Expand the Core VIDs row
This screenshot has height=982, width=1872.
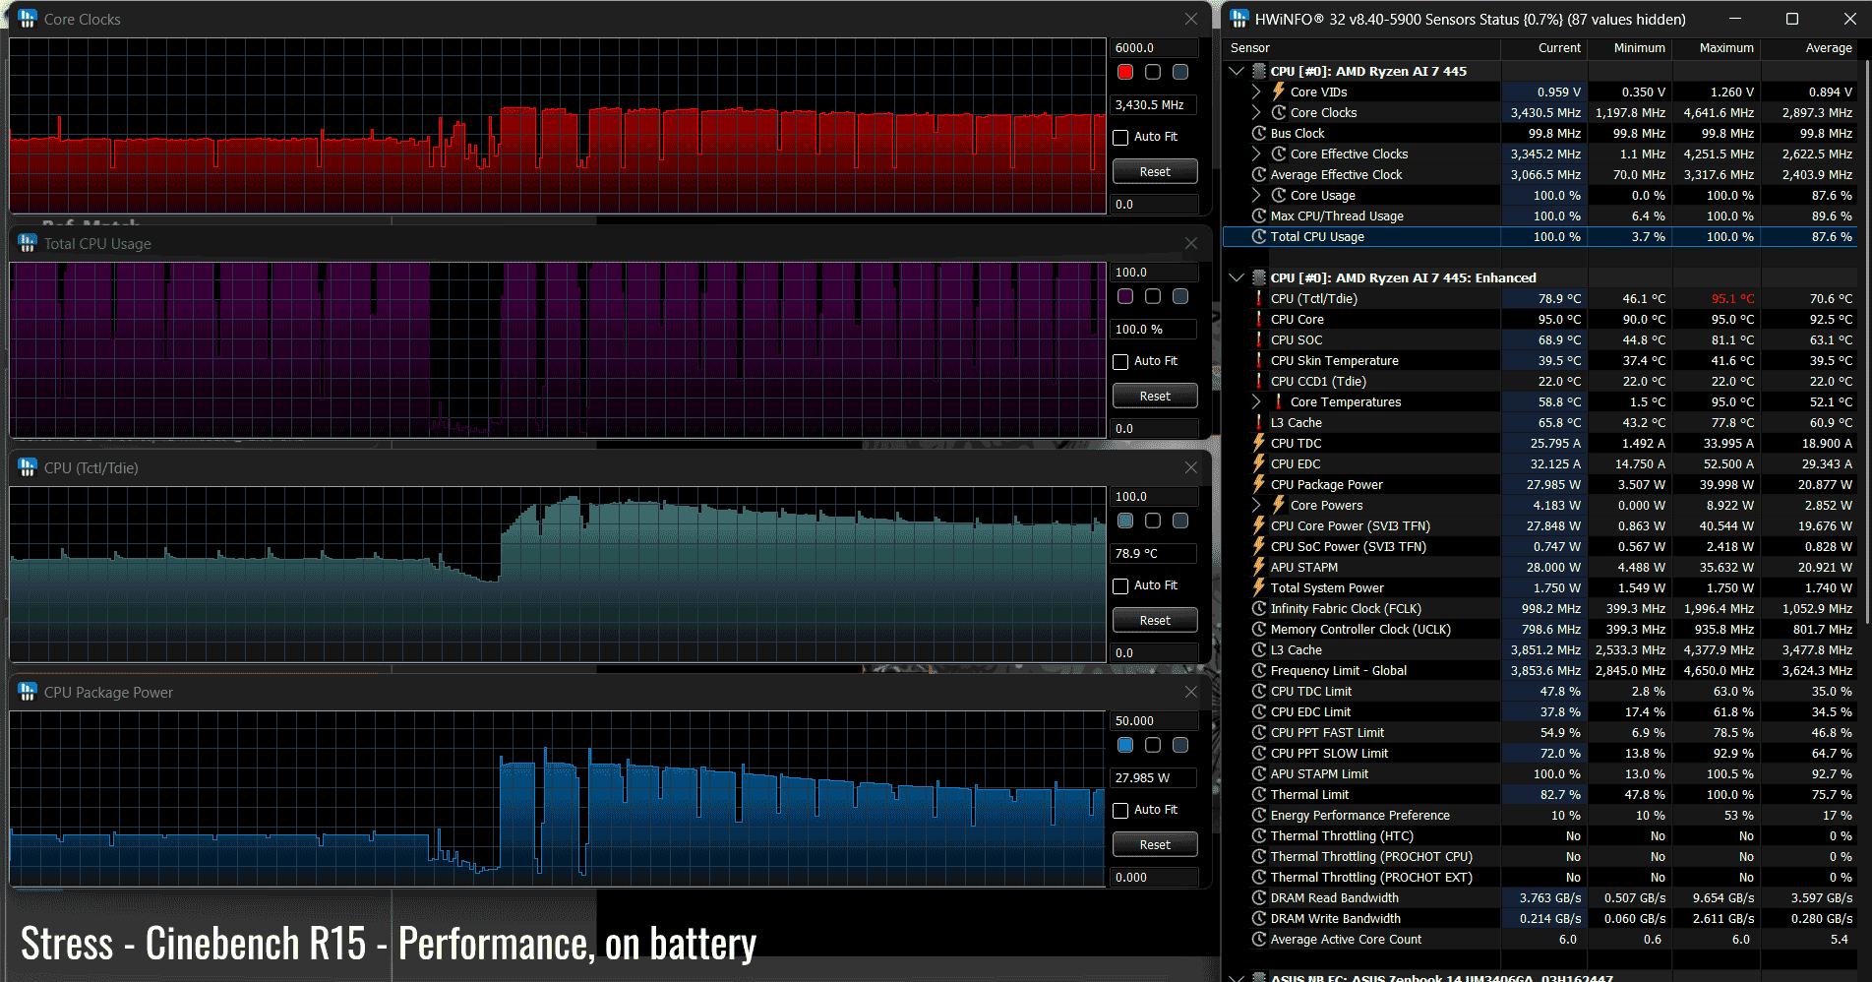(1256, 92)
